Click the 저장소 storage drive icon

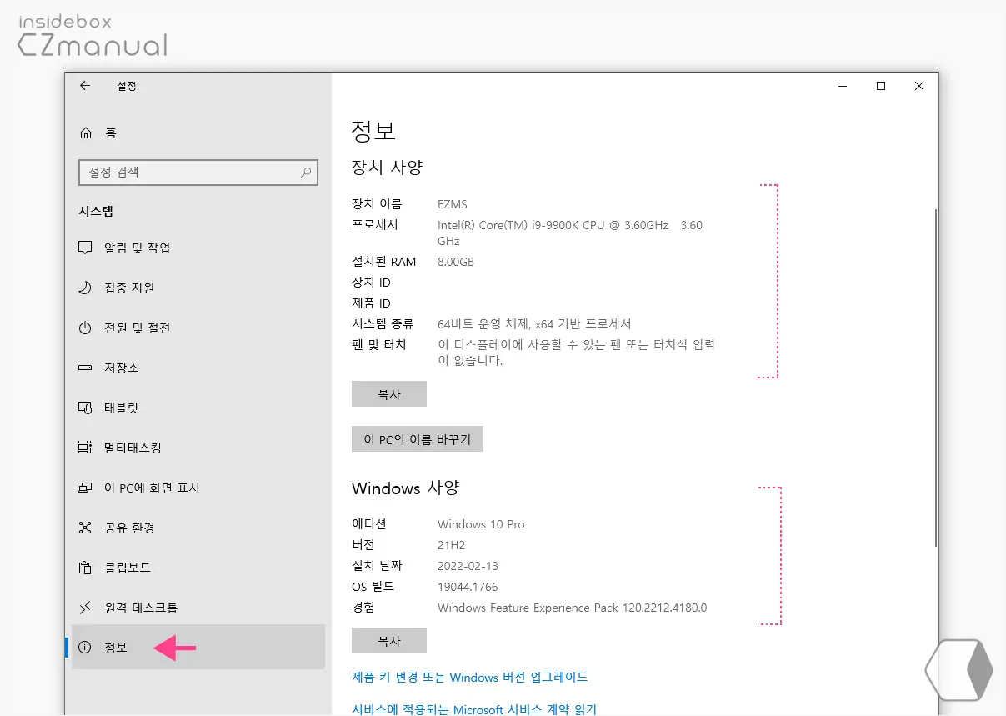pos(85,368)
